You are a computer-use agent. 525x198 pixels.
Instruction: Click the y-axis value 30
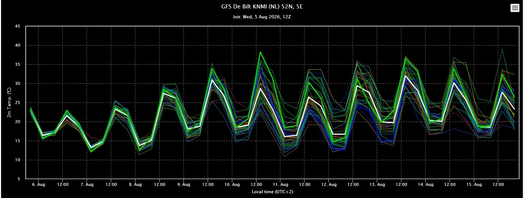(18, 83)
